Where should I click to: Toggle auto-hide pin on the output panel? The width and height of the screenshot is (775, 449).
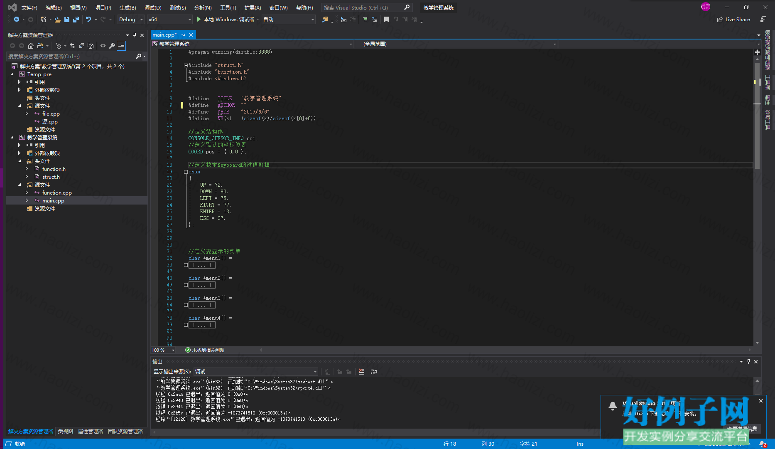[748, 362]
